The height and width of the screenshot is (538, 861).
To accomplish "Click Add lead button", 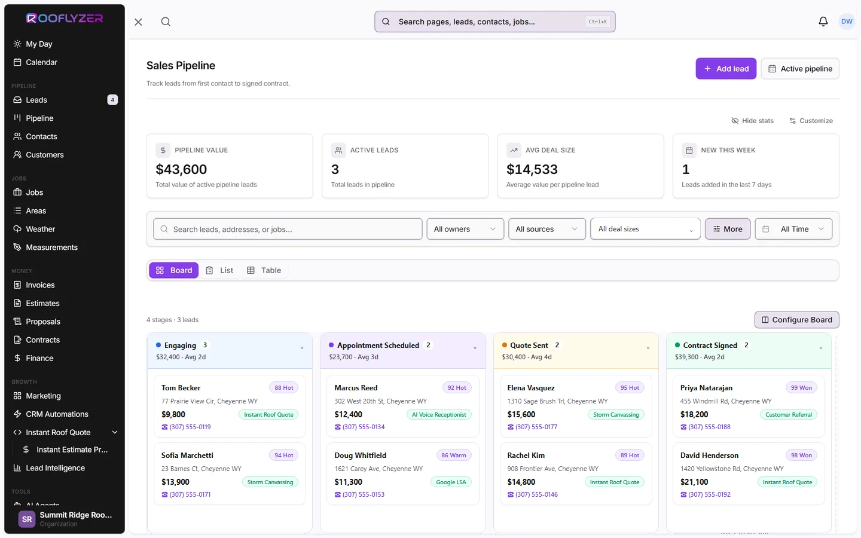I will coord(726,69).
